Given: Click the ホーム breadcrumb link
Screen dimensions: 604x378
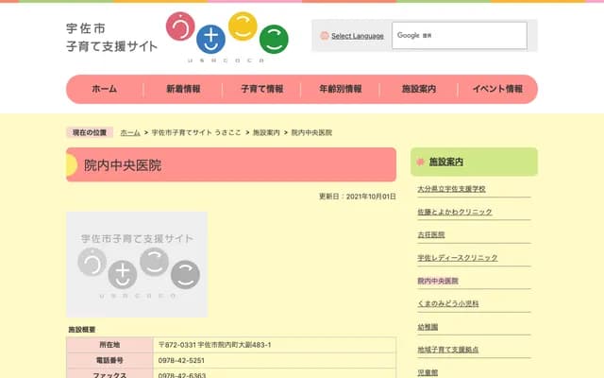Looking at the screenshot, I should (130, 133).
